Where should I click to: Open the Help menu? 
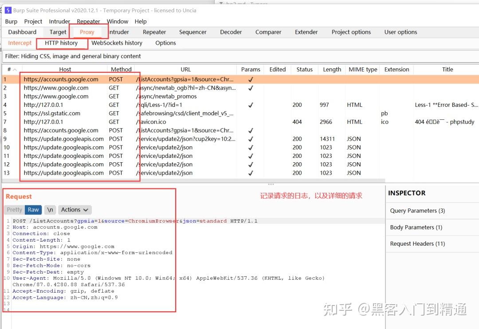tap(141, 21)
